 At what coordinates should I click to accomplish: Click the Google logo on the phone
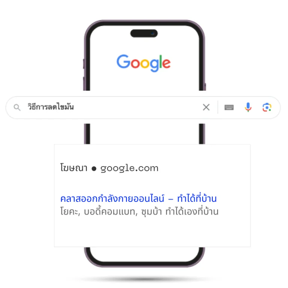(144, 63)
